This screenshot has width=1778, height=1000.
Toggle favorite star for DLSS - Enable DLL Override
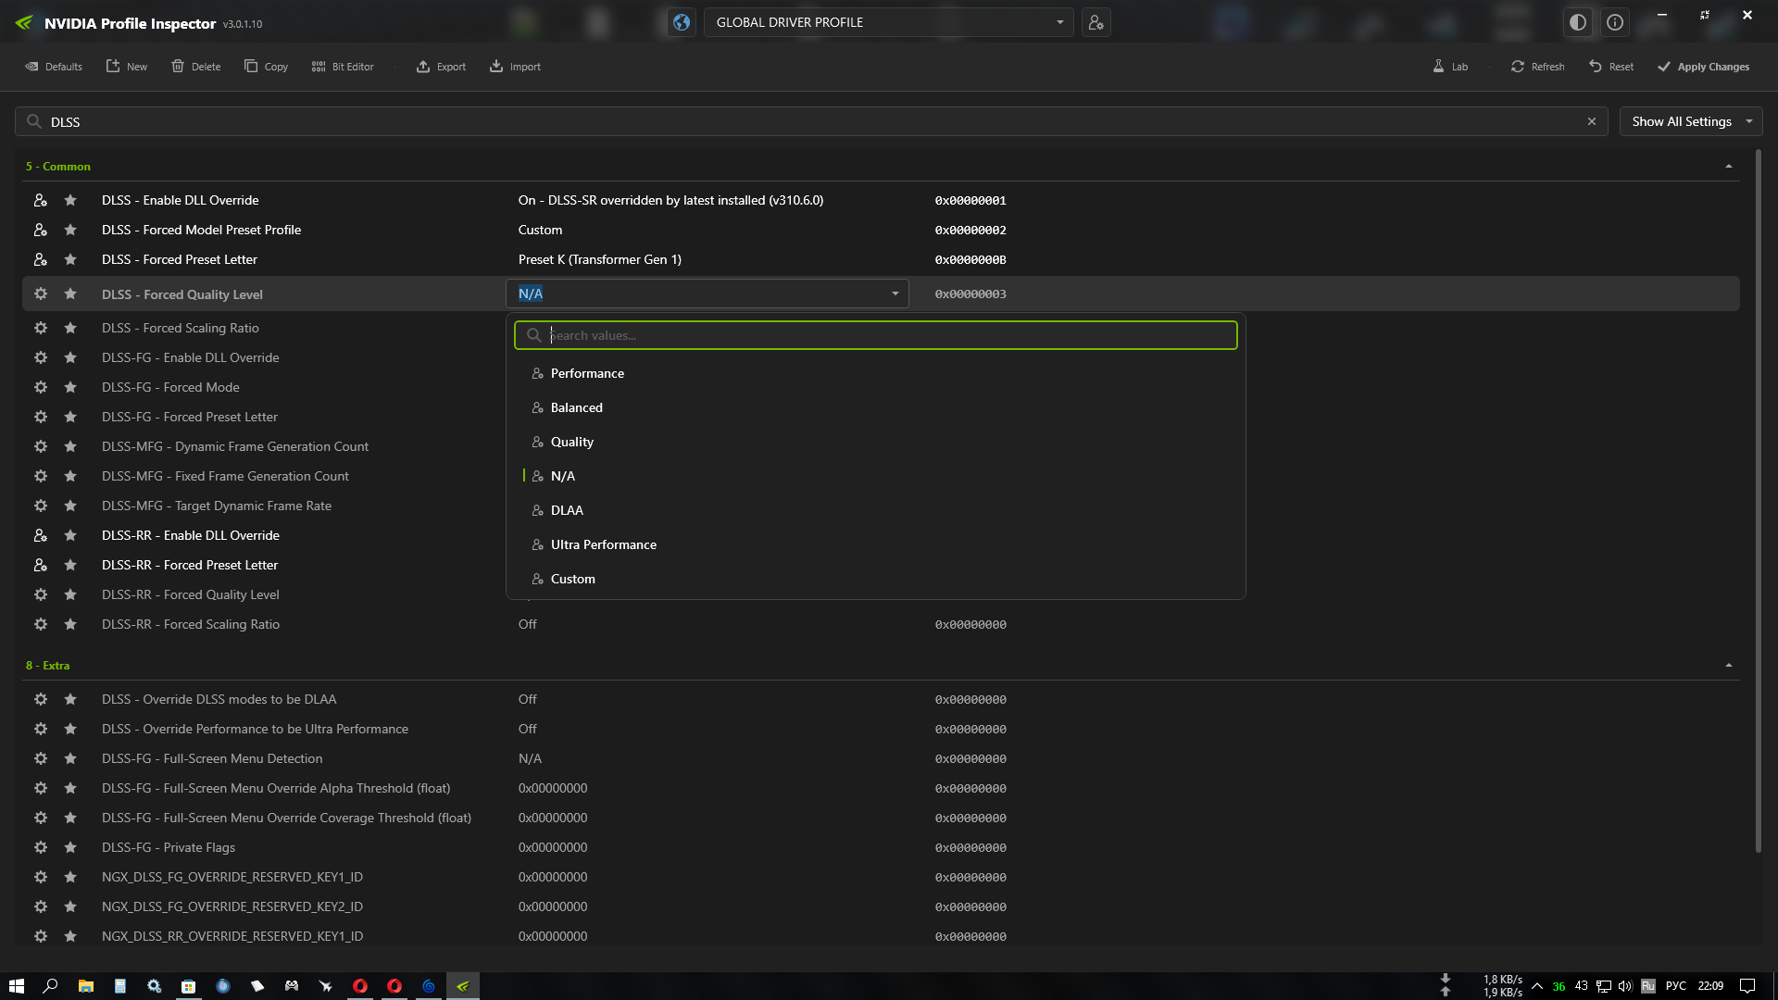tap(70, 200)
